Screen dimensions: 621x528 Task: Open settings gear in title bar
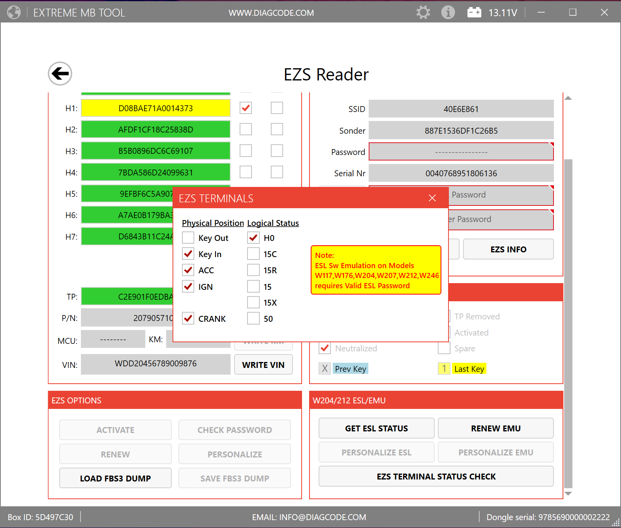point(423,13)
